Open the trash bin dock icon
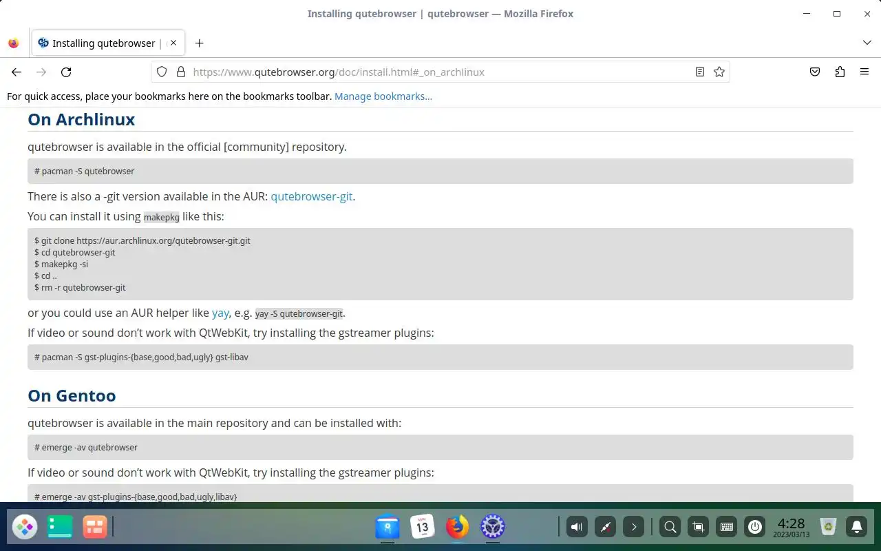The image size is (881, 551). tap(828, 528)
